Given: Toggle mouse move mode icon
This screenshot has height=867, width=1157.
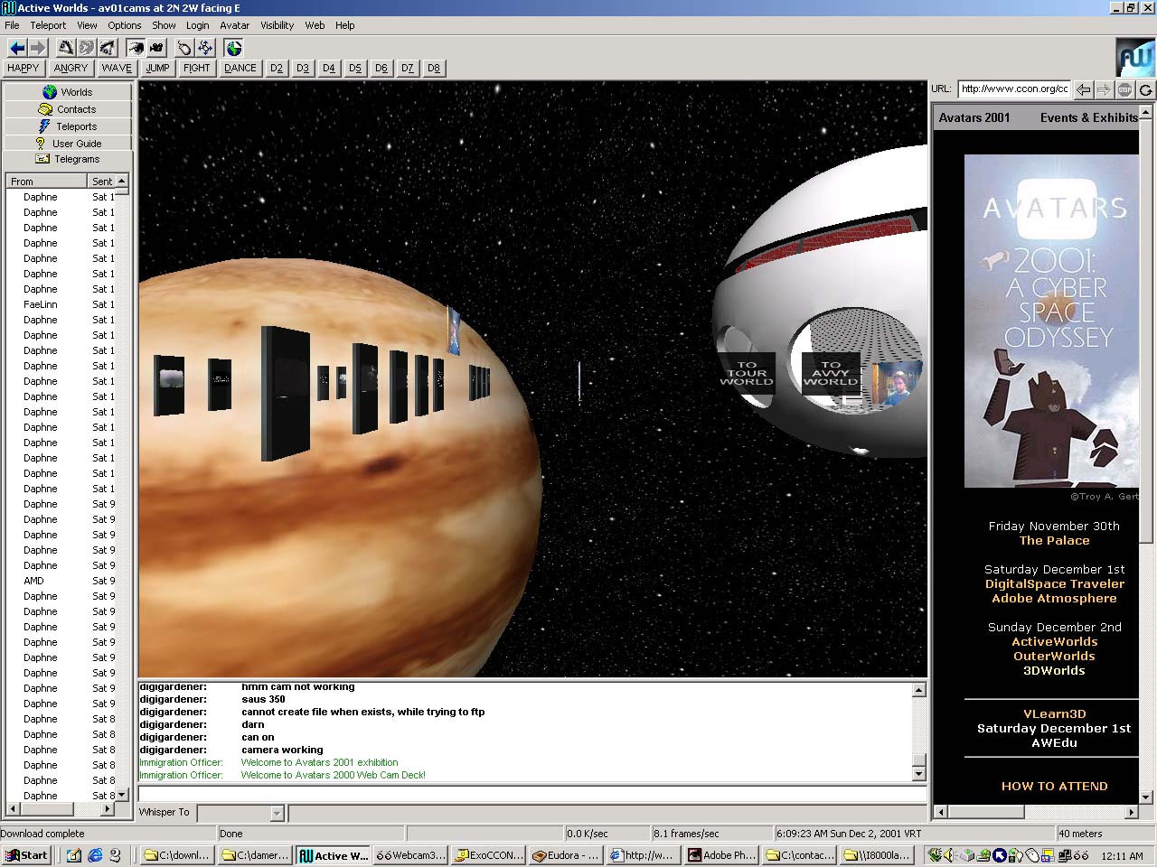Looking at the screenshot, I should [x=184, y=48].
